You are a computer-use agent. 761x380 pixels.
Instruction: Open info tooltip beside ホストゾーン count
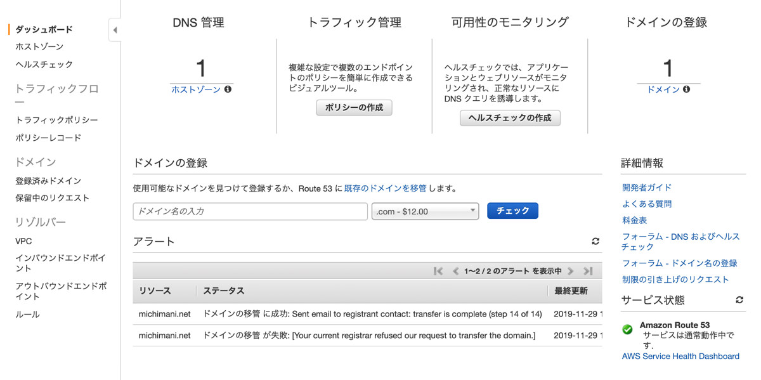227,89
